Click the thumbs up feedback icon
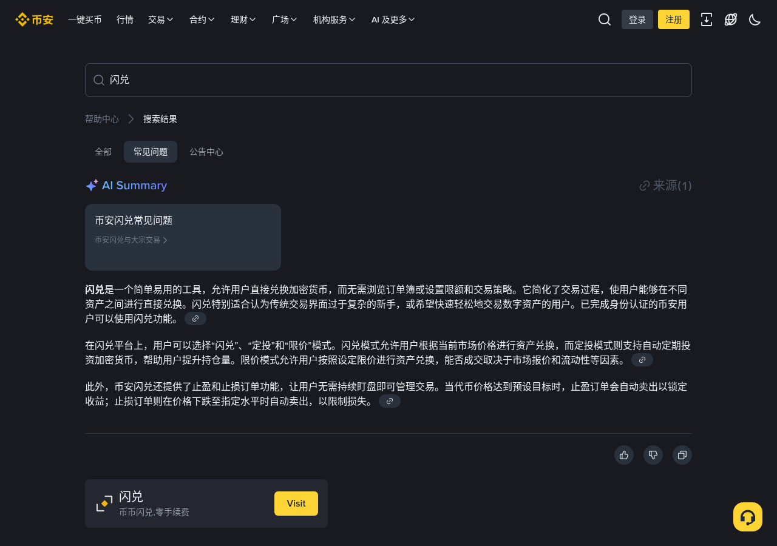The width and height of the screenshot is (777, 546). click(x=624, y=455)
